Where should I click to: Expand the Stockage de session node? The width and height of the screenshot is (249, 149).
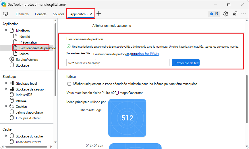point(6,89)
